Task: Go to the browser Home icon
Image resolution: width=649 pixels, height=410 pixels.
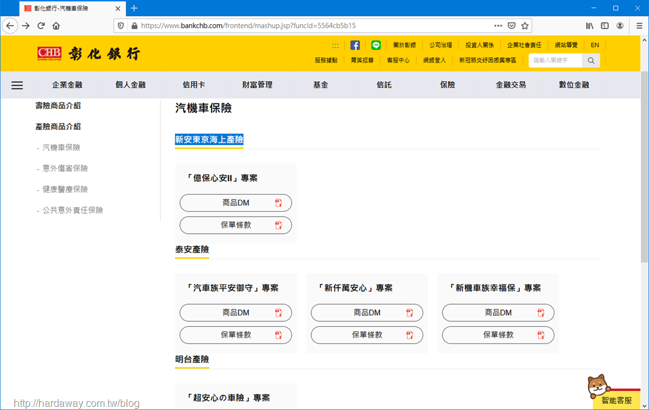Action: pyautogui.click(x=56, y=25)
